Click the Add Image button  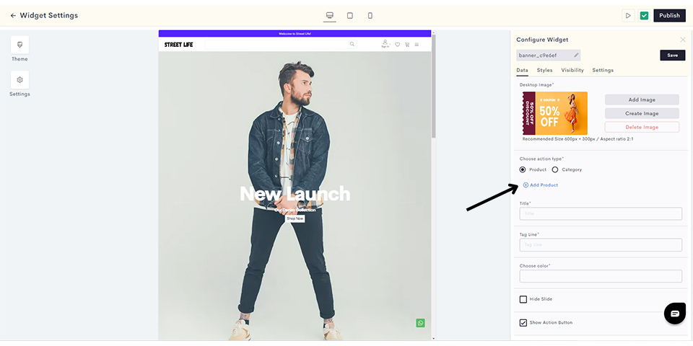click(642, 99)
